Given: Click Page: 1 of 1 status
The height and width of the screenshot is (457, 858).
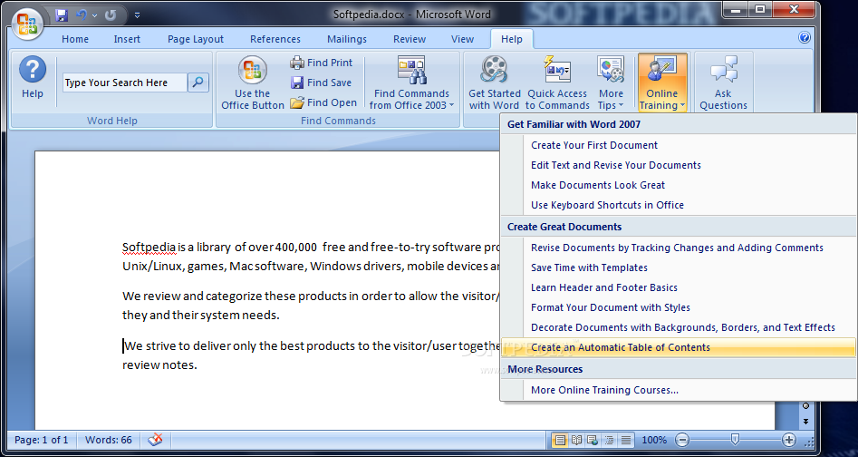Looking at the screenshot, I should click(x=42, y=440).
